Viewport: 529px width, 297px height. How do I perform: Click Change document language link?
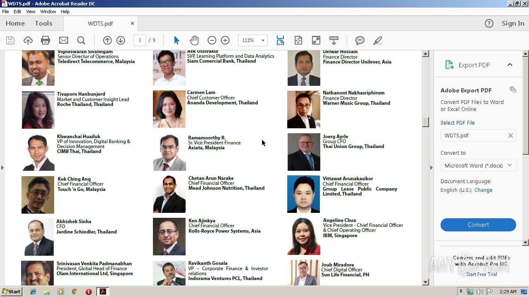[484, 190]
